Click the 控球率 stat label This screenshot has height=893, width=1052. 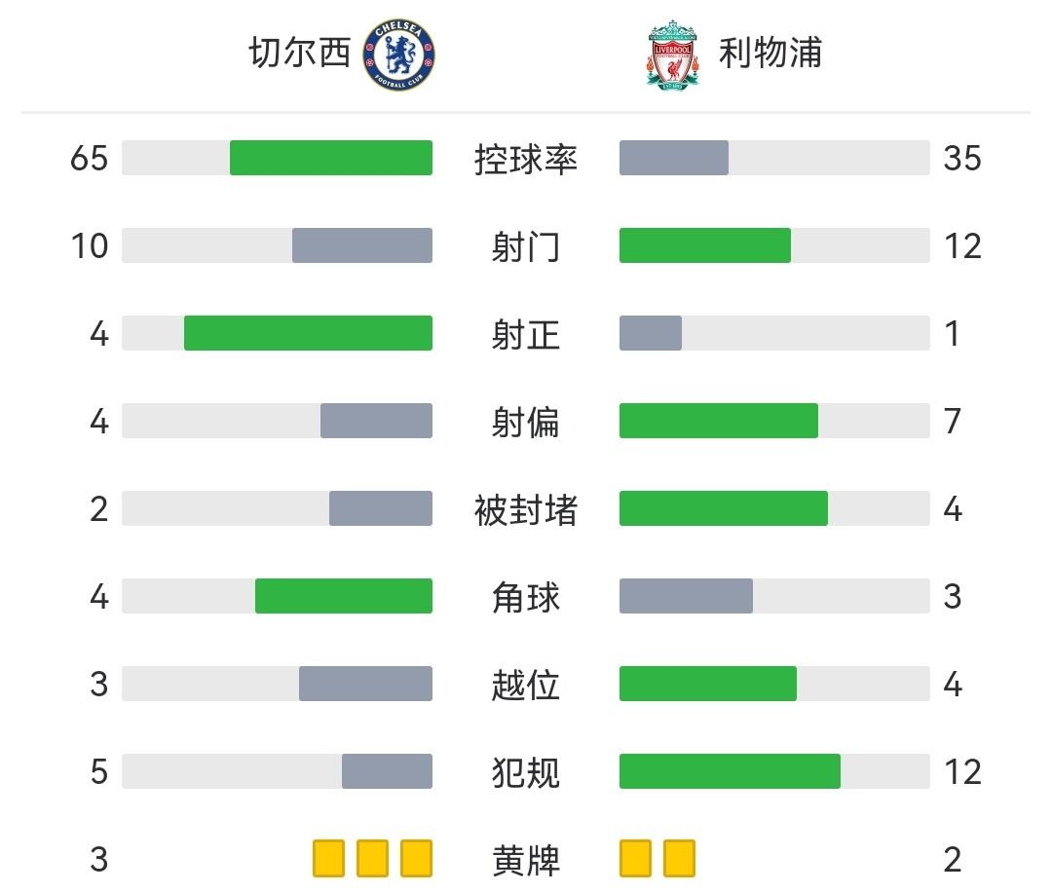(x=526, y=159)
